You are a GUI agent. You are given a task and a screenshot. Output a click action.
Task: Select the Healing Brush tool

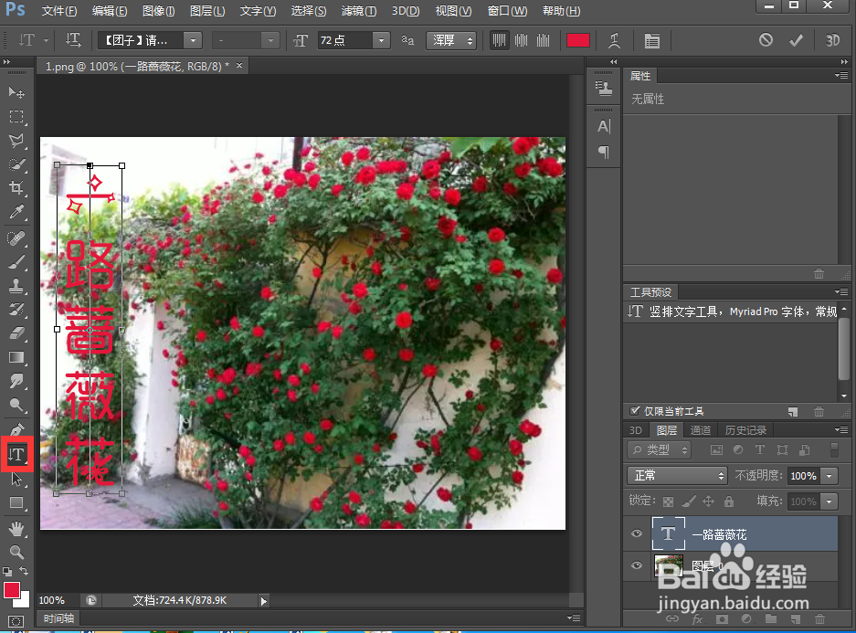coord(16,237)
